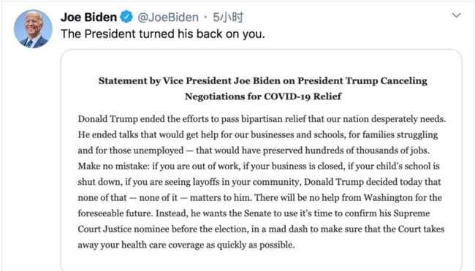Click the "Negotiations for COVID-19 Relief" heading line
This screenshot has height=271, width=475.
263,96
